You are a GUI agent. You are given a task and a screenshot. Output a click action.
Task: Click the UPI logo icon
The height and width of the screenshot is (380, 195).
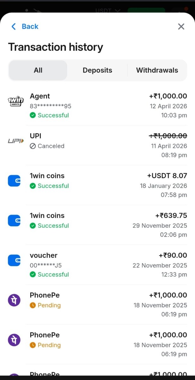click(15, 141)
